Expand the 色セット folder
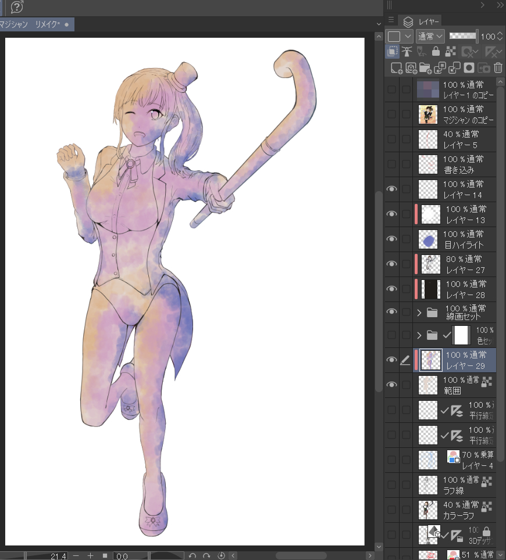The width and height of the screenshot is (506, 560). coord(419,335)
